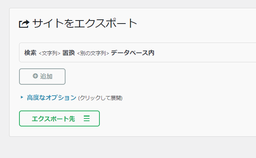Click blank panel area right of エクスポート先 button
256x158 pixels.
171,118
